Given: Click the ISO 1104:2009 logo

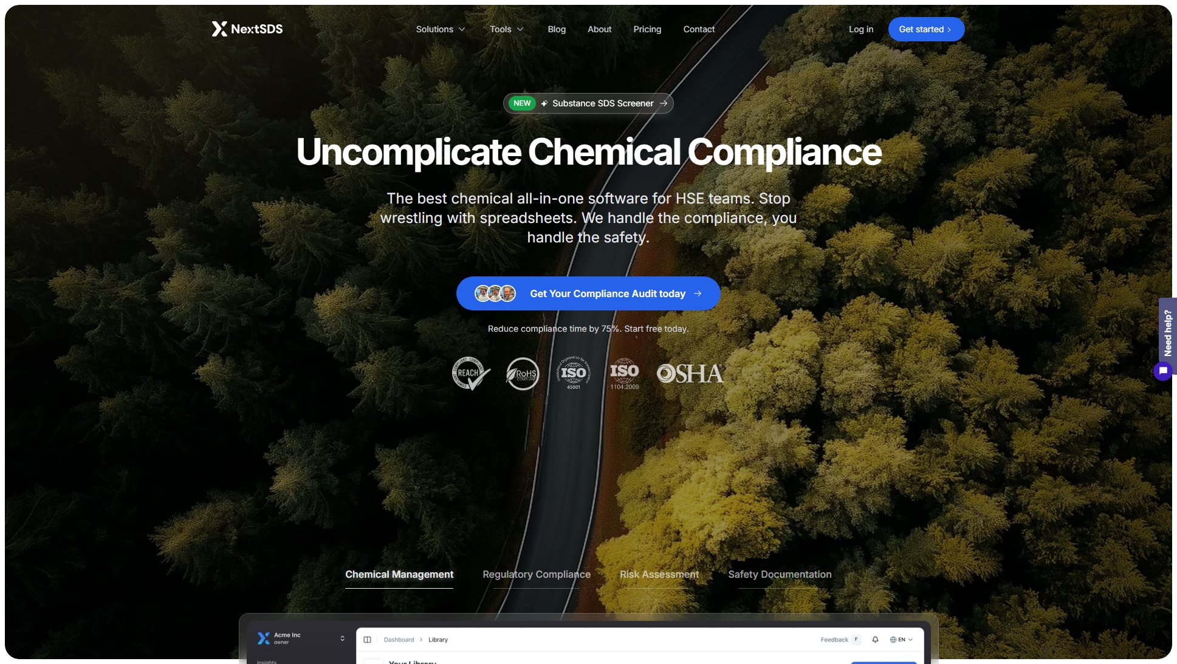Looking at the screenshot, I should click(624, 375).
